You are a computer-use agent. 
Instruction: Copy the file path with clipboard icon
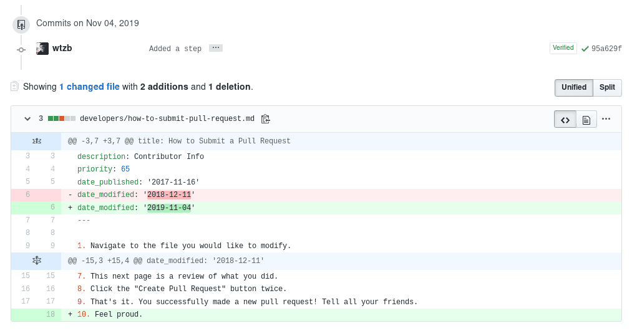pyautogui.click(x=265, y=119)
